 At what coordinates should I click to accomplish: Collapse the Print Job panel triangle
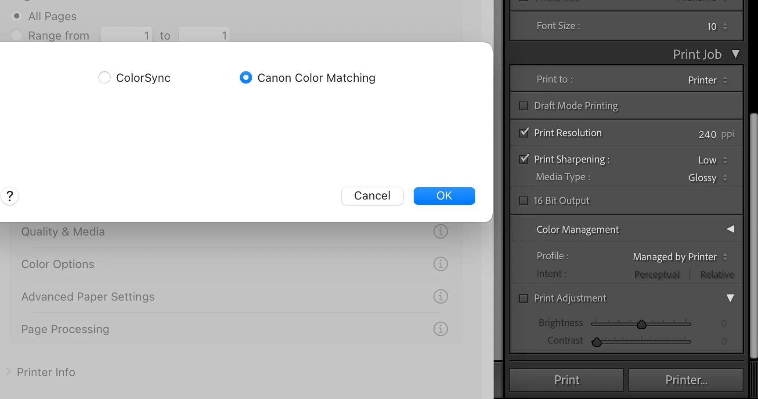736,54
